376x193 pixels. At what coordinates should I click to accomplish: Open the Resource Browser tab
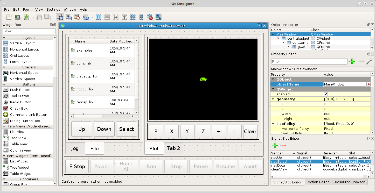click(350, 182)
